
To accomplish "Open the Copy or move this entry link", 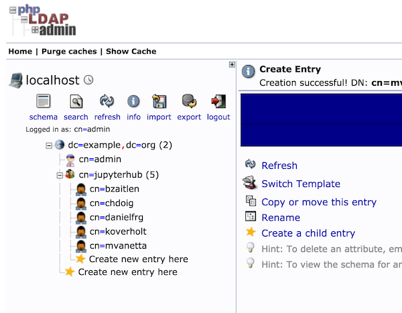I will 318,202.
